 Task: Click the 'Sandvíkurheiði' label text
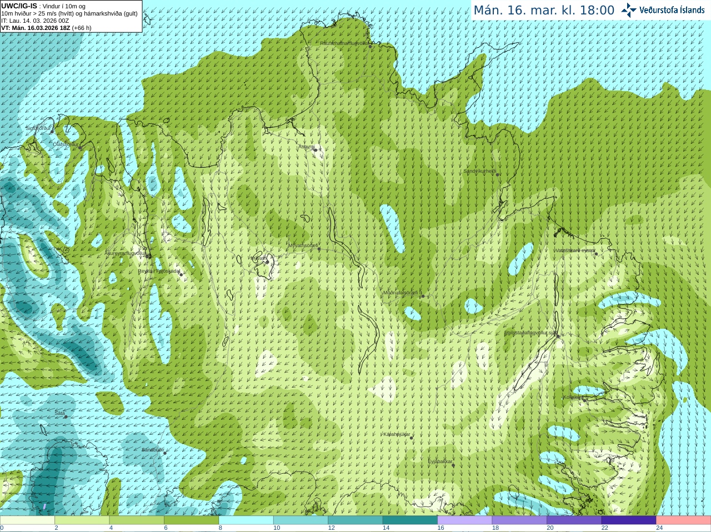point(480,171)
